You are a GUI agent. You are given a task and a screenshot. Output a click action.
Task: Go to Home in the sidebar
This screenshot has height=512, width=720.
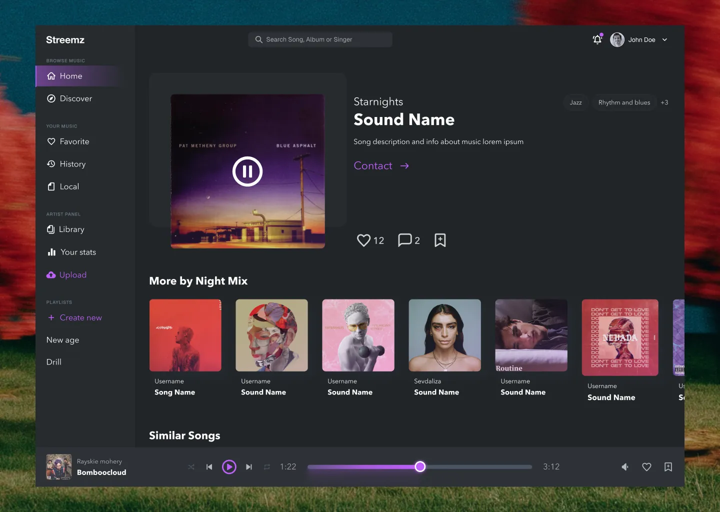pos(77,76)
